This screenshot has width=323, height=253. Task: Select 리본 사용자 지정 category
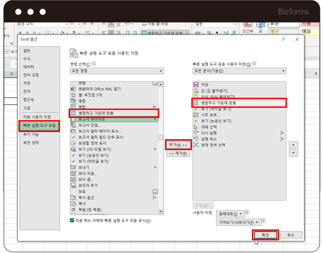tap(37, 117)
